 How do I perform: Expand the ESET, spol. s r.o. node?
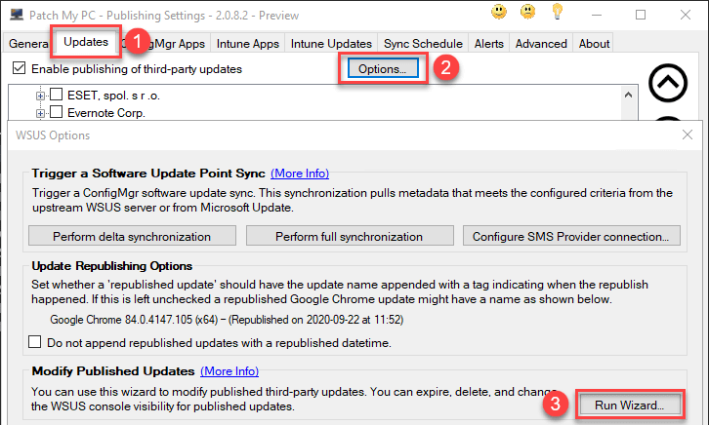(40, 96)
